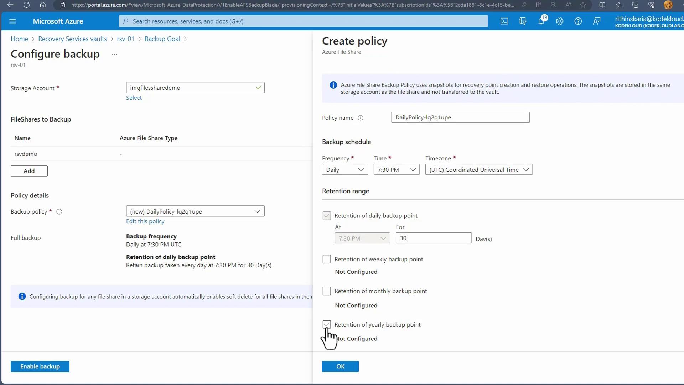Open the Frequency dropdown set to Daily
Viewport: 684px width, 385px height.
344,170
